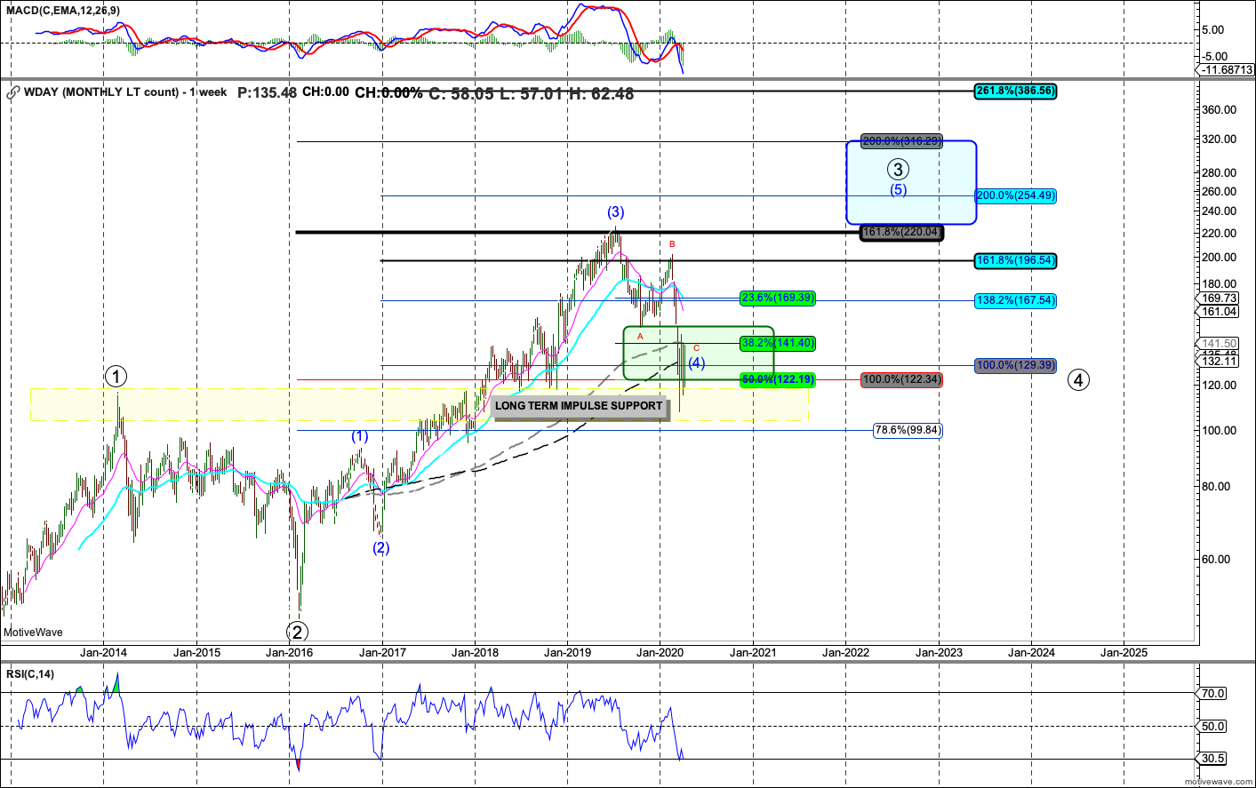Select the 23.6%(169.39) green retracement label
Image resolution: width=1256 pixels, height=788 pixels.
coord(778,298)
